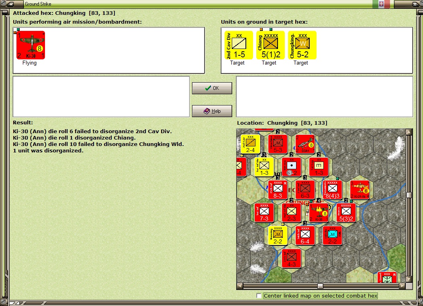Click the 1-3 engineer red counter on map
The width and height of the screenshot is (423, 306).
(319, 167)
